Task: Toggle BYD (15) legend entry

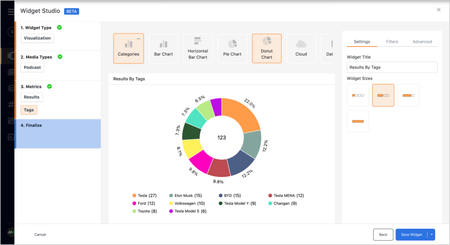Action: point(229,195)
